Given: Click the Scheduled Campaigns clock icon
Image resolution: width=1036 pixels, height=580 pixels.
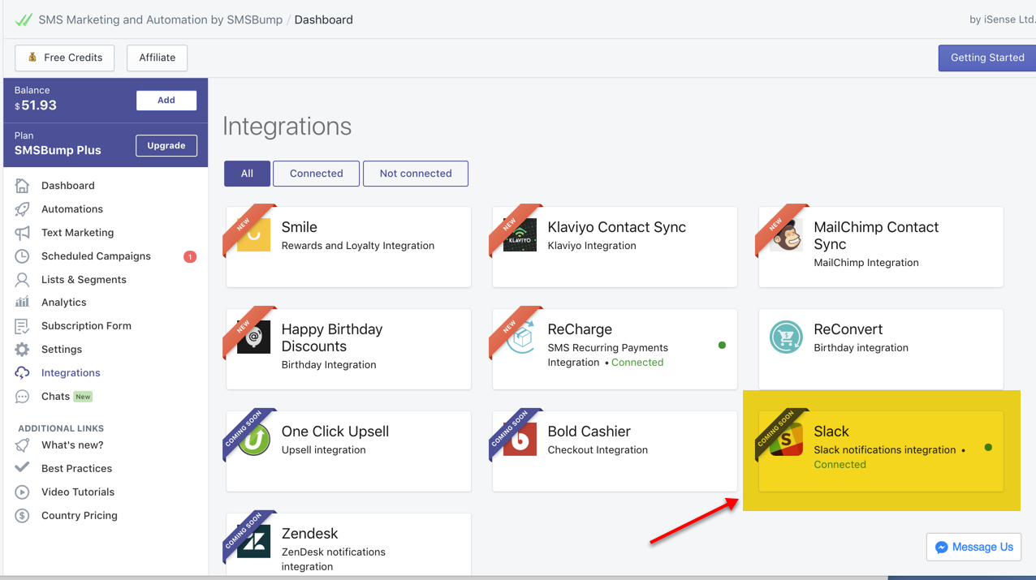Looking at the screenshot, I should point(22,256).
